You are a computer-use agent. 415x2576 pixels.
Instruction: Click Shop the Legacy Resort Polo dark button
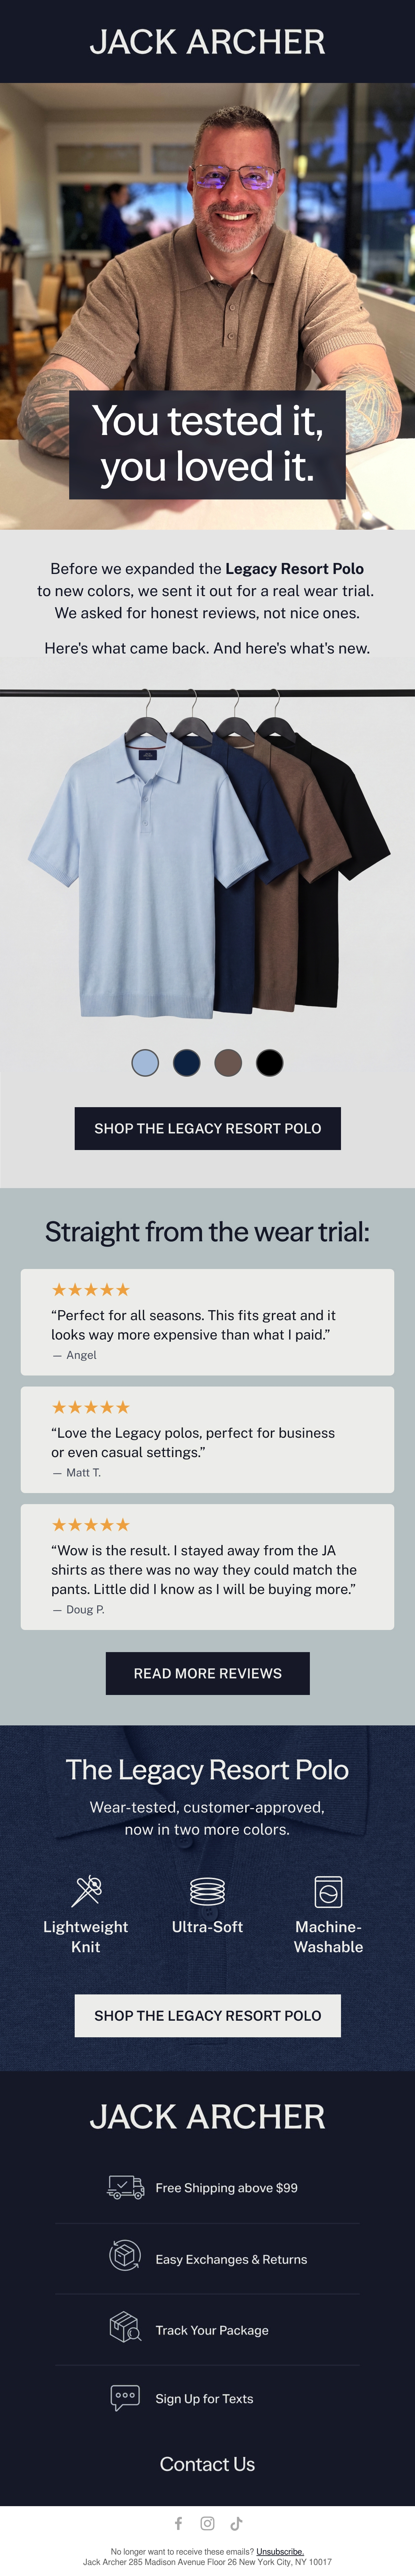[x=208, y=1128]
